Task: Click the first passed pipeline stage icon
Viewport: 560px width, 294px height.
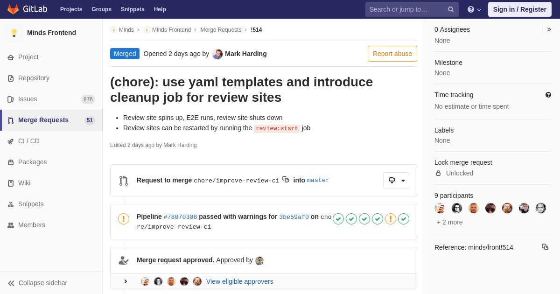Action: click(338, 219)
